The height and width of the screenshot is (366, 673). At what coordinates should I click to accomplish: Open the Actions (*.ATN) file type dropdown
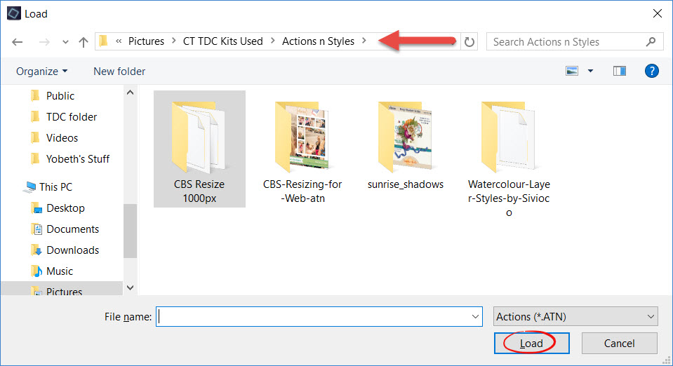point(575,317)
